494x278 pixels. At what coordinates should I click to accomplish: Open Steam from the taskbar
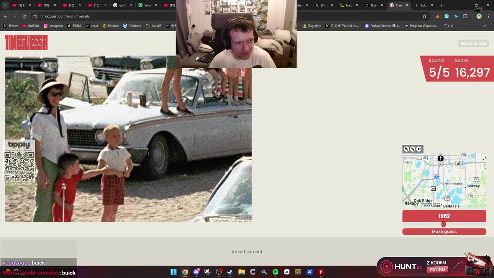(230, 272)
